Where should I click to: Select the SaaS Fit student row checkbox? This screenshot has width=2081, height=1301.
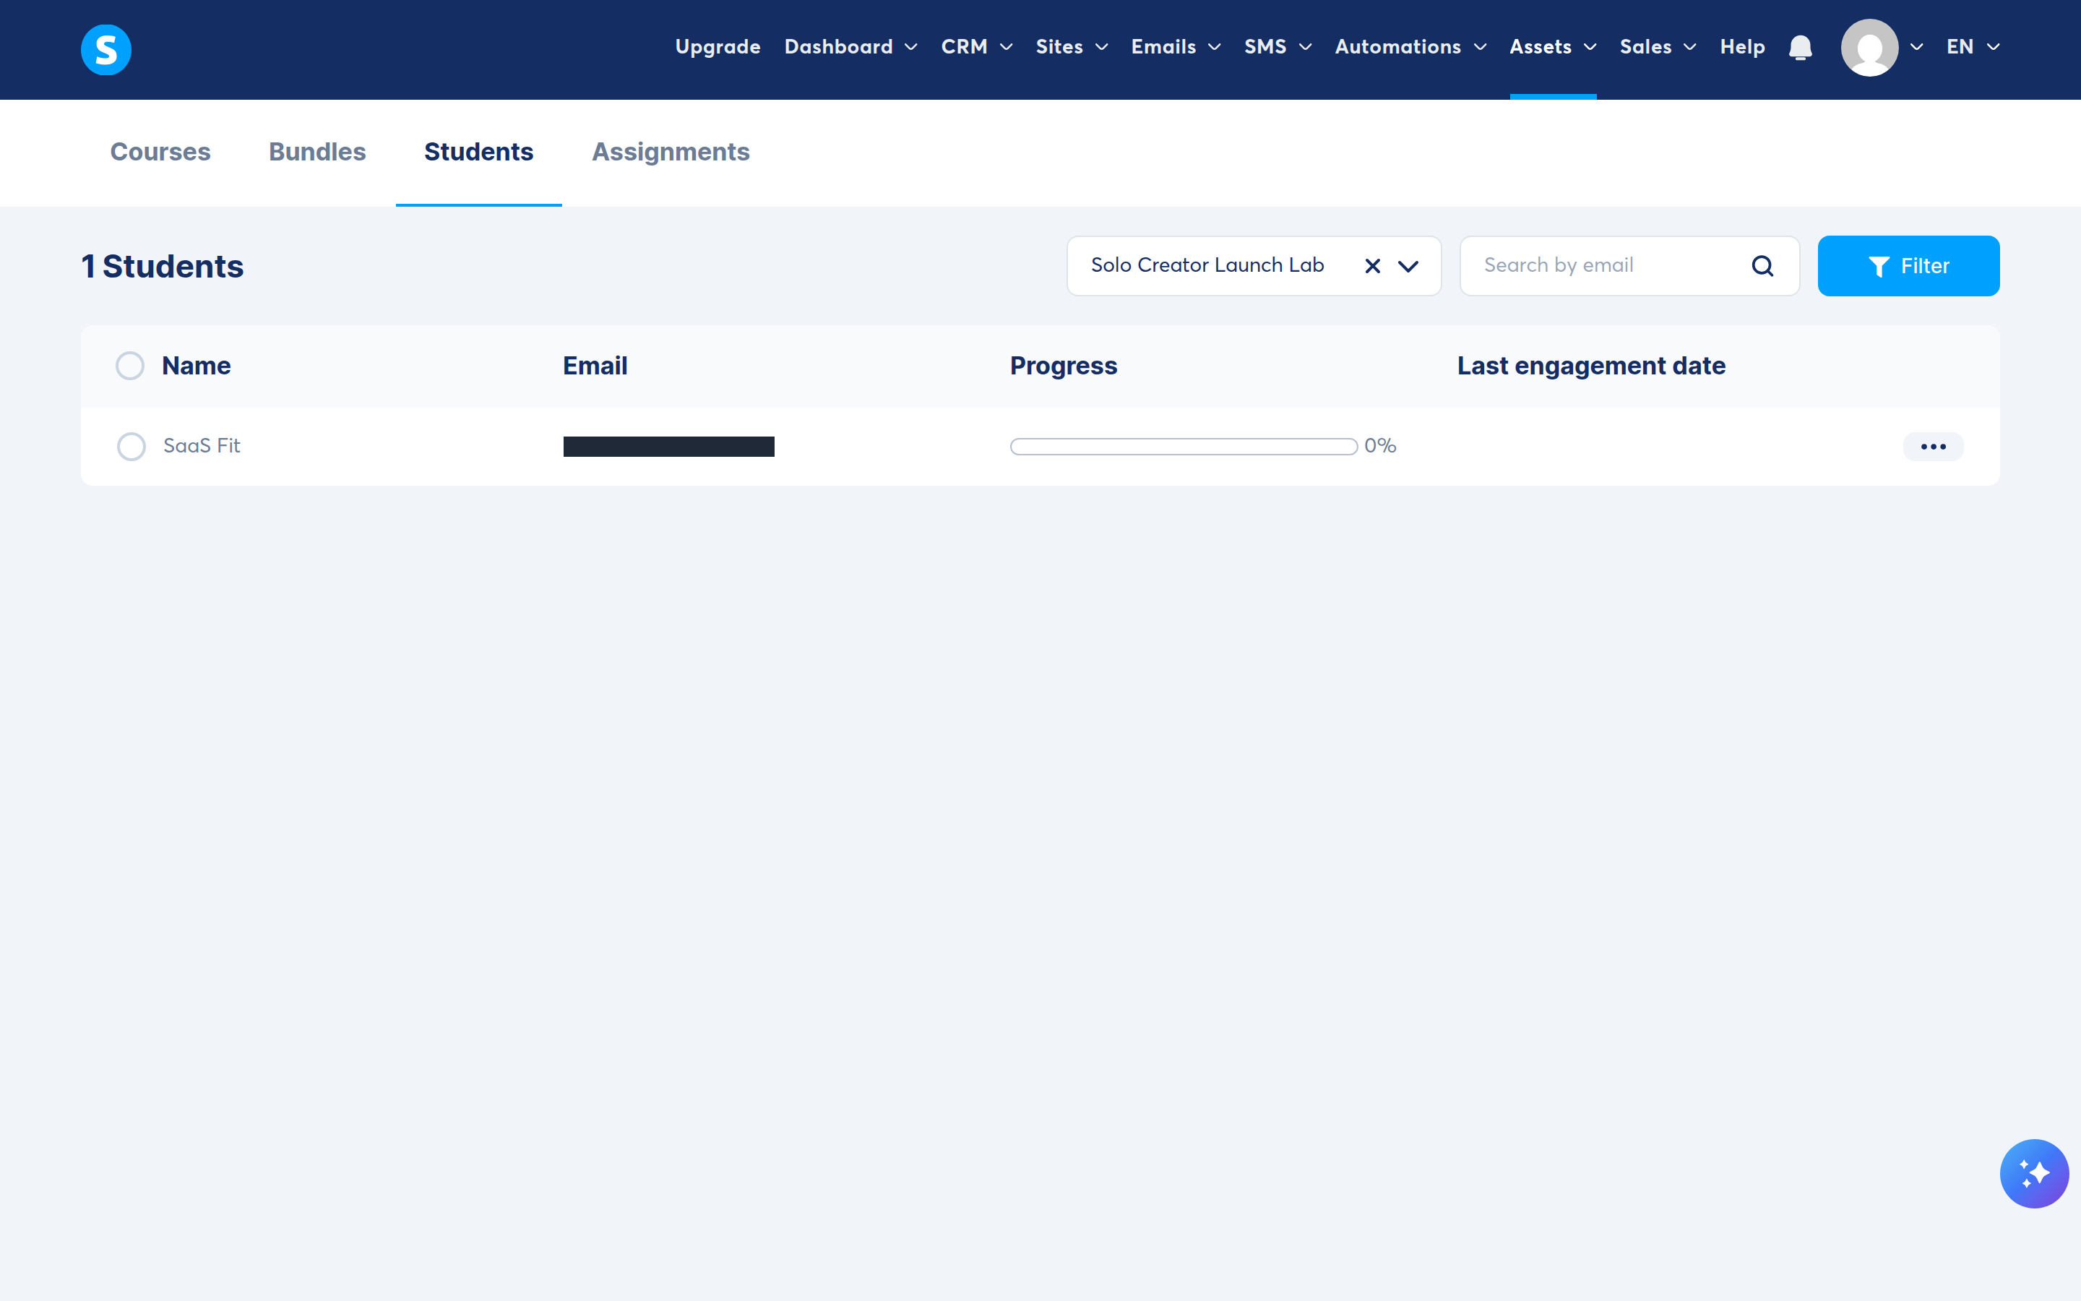pyautogui.click(x=131, y=447)
